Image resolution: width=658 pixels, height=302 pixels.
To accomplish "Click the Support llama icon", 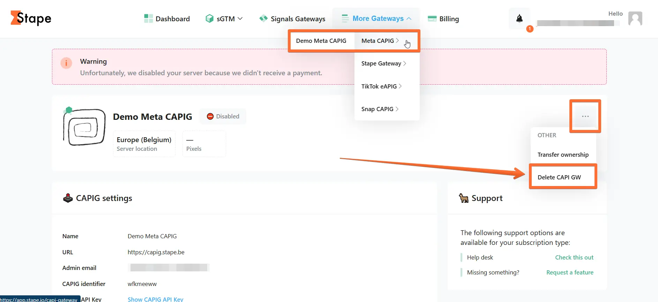I will (464, 198).
